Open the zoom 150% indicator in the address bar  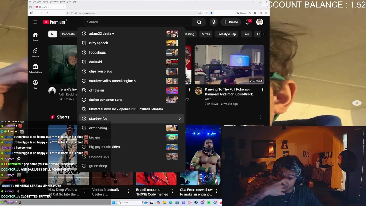pos(206,13)
